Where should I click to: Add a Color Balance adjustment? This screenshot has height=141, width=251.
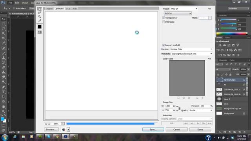click(222, 50)
